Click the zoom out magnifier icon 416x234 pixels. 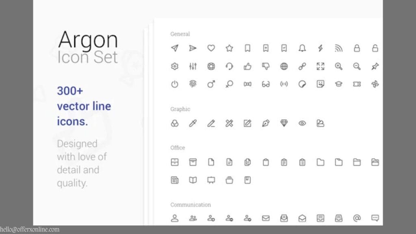point(357,66)
